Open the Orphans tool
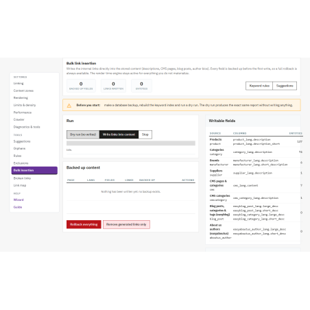The height and width of the screenshot is (310, 310). 19,149
